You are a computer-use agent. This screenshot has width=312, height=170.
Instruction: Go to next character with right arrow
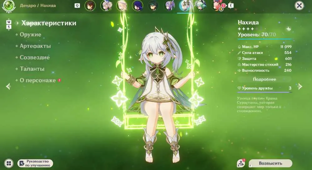point(300,86)
